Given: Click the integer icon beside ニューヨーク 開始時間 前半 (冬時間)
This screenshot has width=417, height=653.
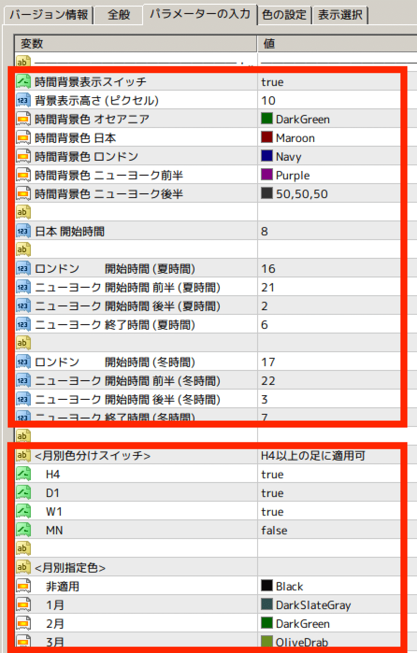Looking at the screenshot, I should 23,381.
